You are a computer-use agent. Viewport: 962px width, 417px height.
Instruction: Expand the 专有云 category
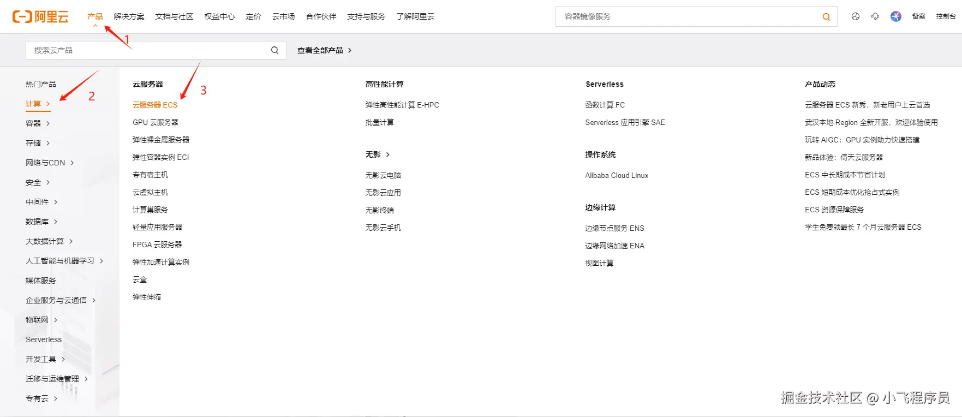coord(41,398)
